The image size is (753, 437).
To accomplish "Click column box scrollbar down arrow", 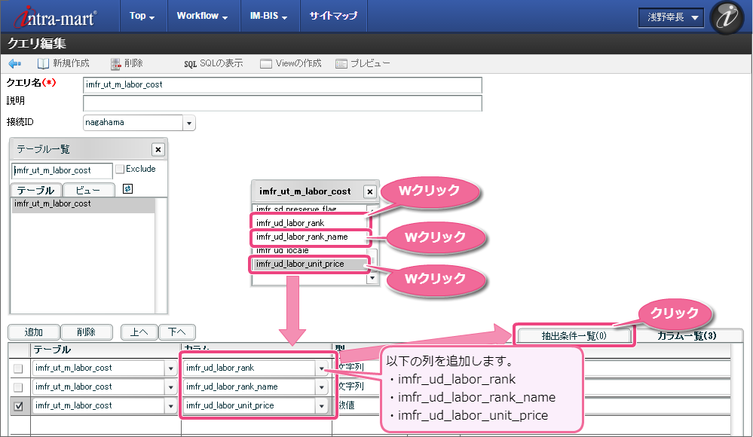I will [372, 278].
